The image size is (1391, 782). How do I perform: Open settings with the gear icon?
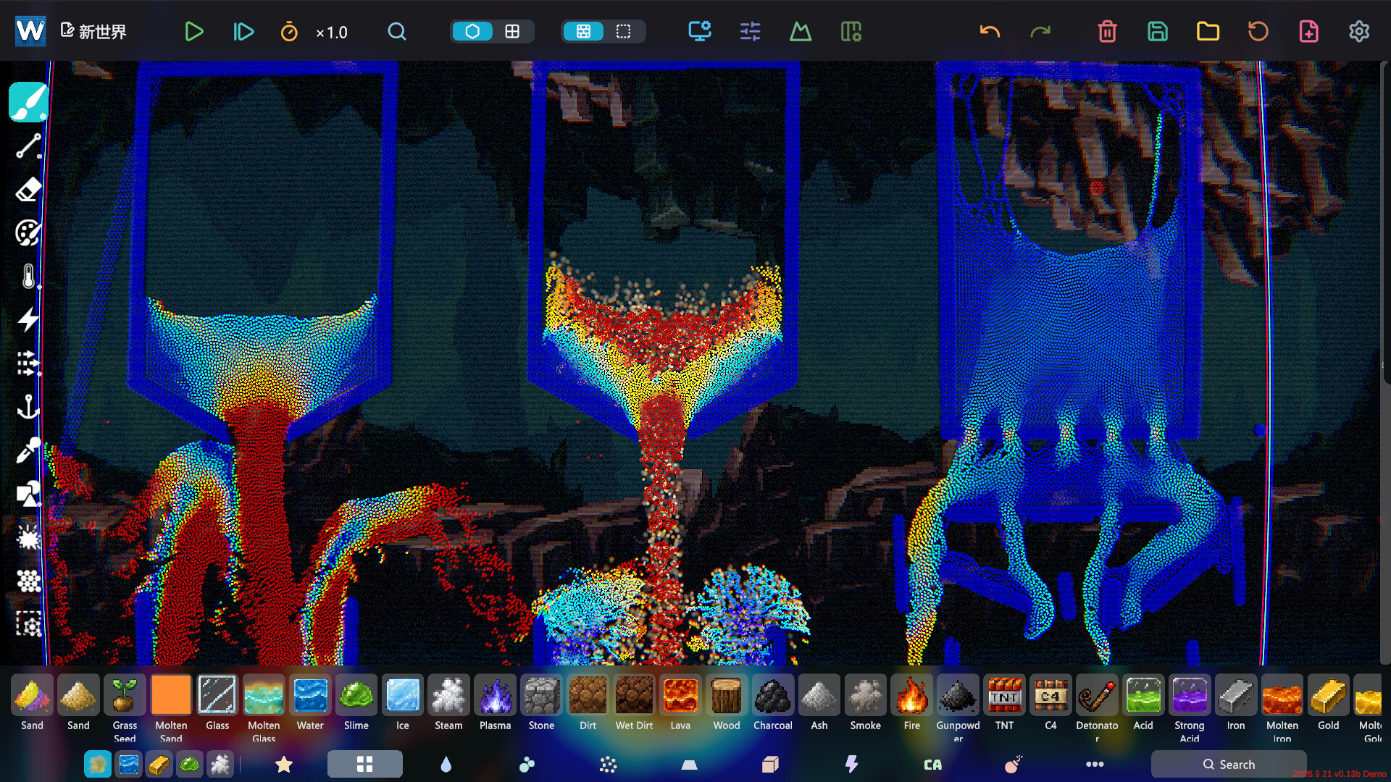point(1359,32)
